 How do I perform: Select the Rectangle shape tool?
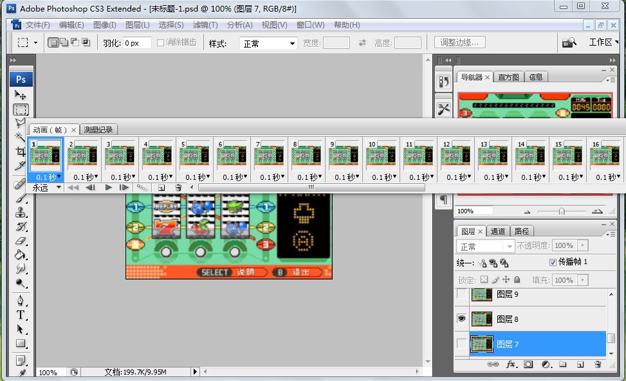coord(21,343)
